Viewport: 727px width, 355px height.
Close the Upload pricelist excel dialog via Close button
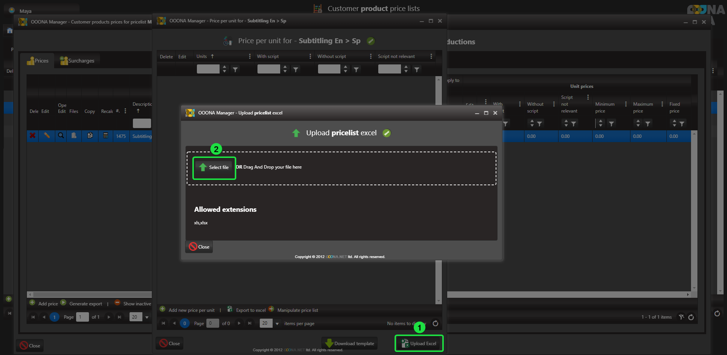click(199, 247)
